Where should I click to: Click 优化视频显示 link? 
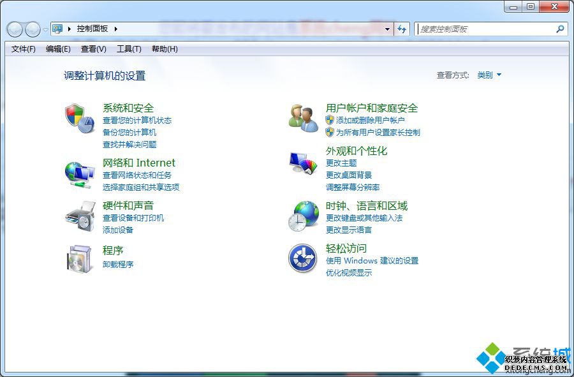(348, 272)
